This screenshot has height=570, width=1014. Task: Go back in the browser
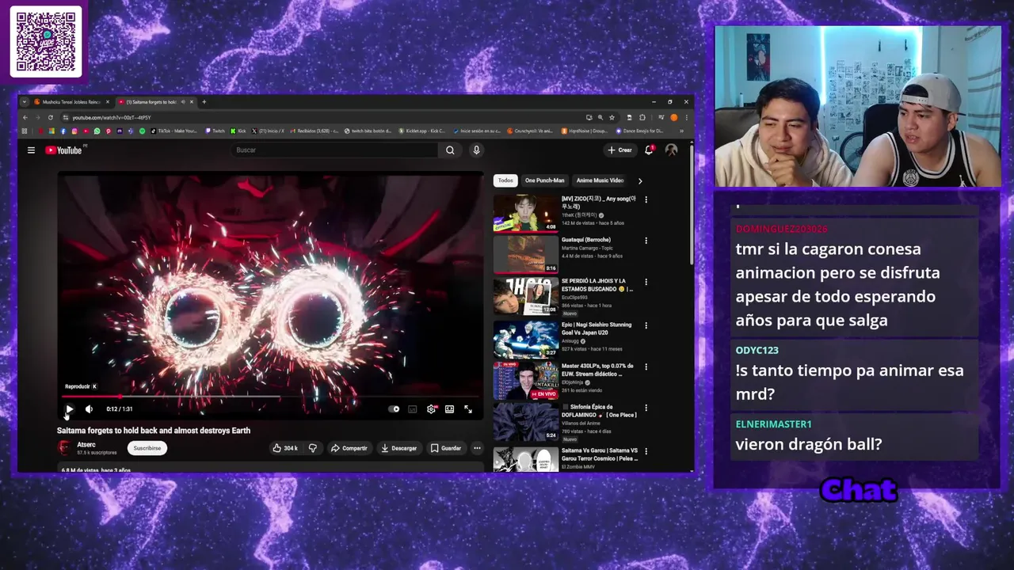(25, 117)
